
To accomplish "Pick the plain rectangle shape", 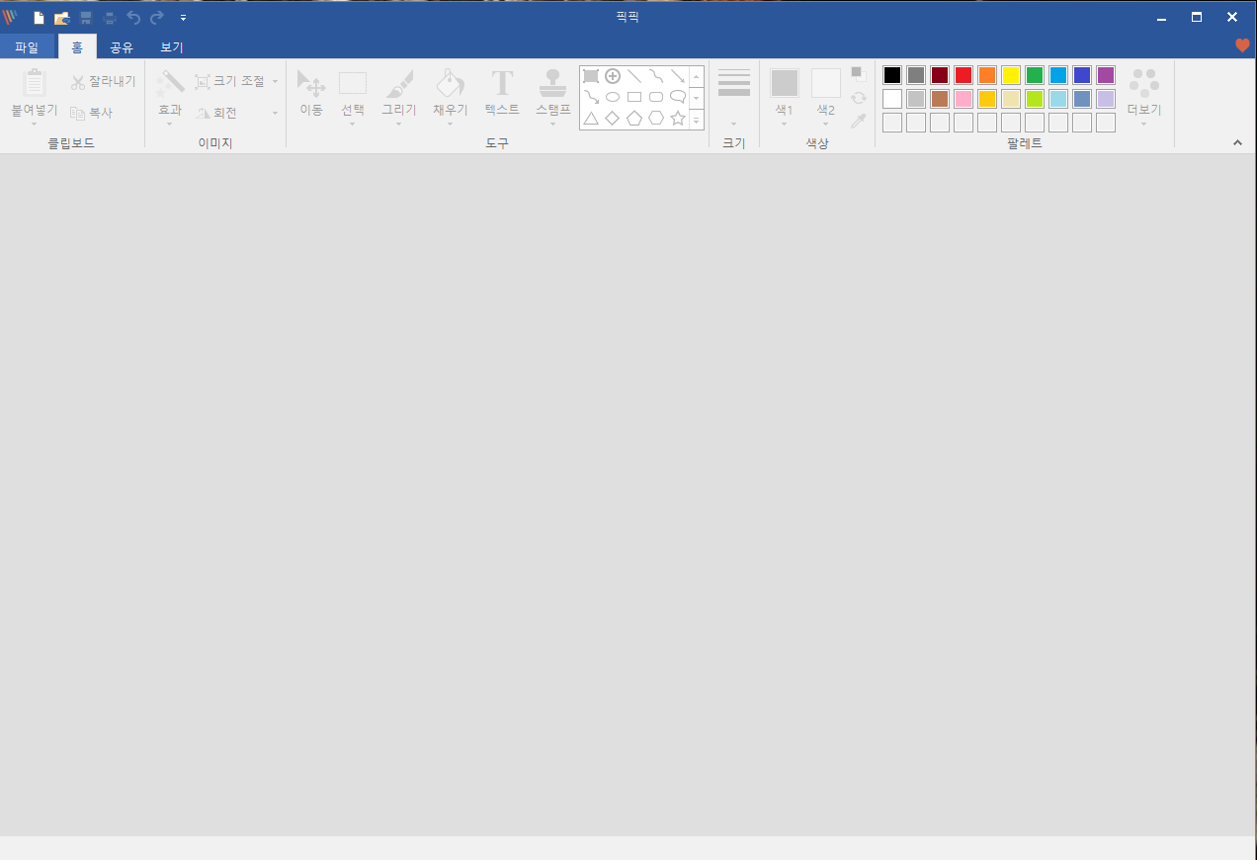I will (634, 97).
